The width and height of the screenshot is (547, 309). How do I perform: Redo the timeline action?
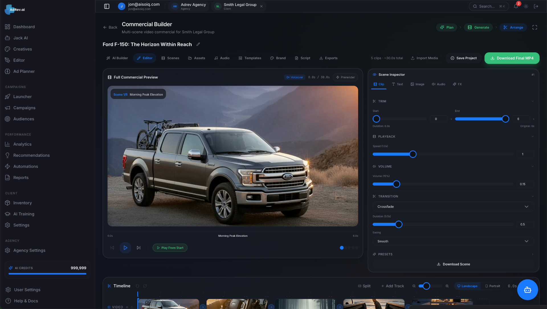pos(145,286)
